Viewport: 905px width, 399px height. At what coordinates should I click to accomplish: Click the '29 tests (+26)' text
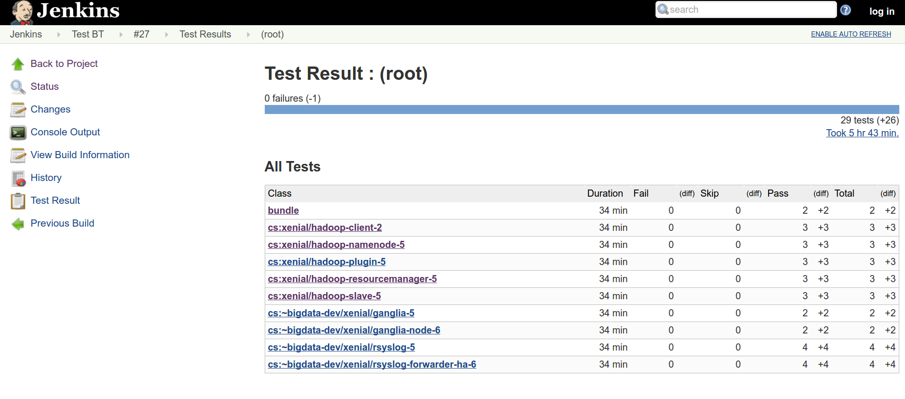point(869,120)
